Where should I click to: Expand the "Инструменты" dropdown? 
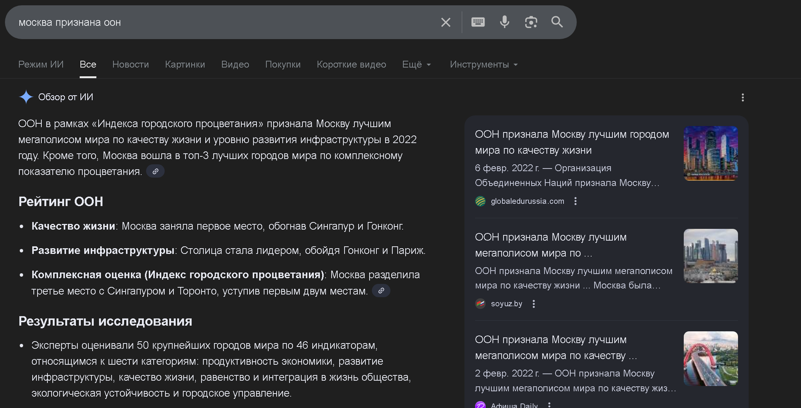tap(484, 65)
